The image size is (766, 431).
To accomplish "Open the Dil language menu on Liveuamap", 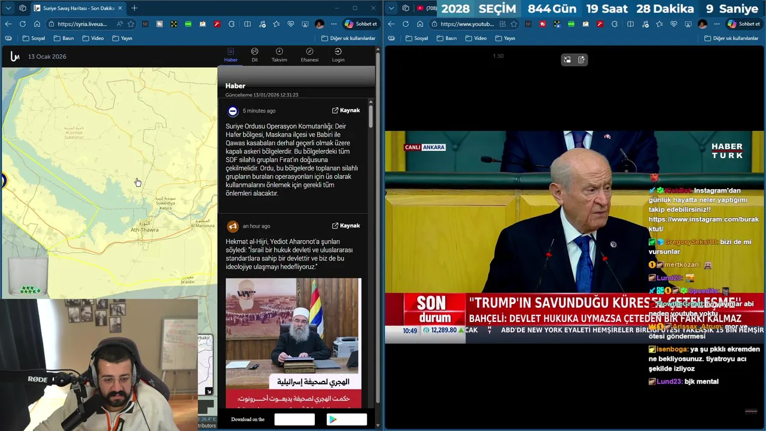I will [x=254, y=55].
